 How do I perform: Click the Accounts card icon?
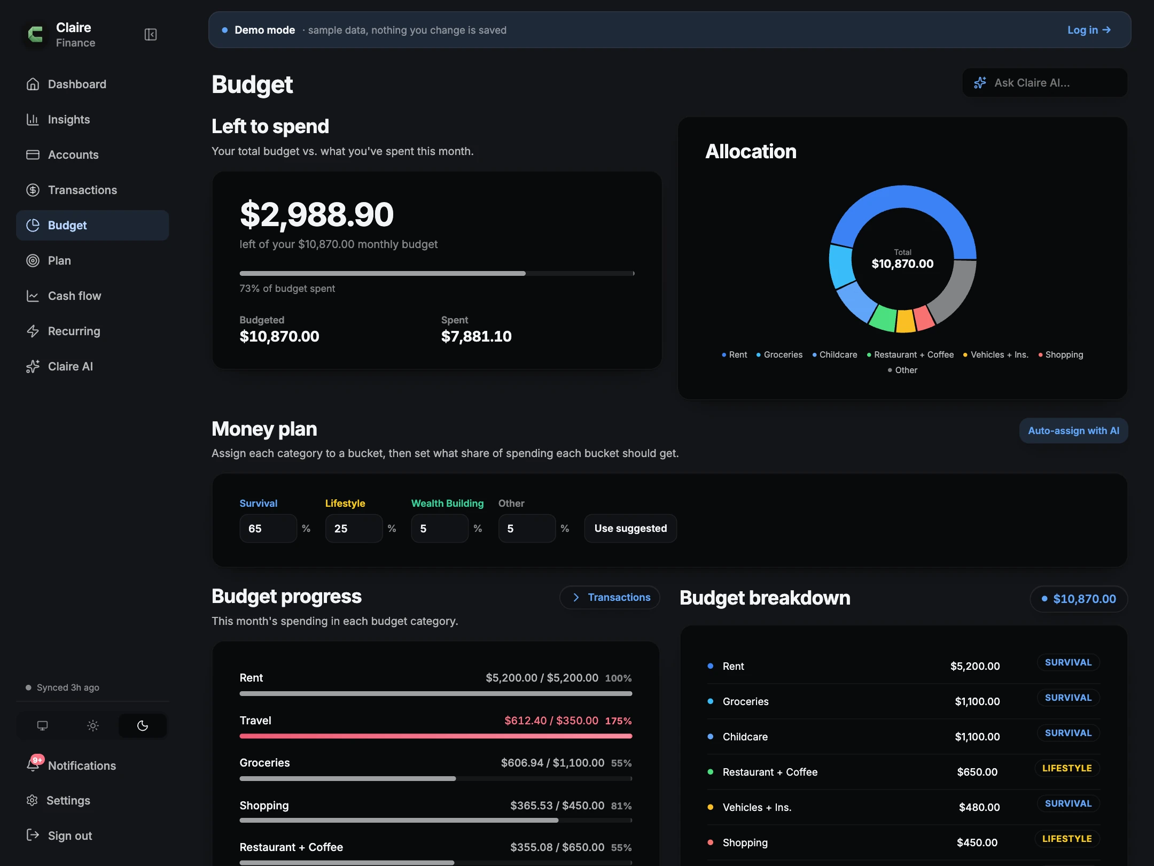33,154
